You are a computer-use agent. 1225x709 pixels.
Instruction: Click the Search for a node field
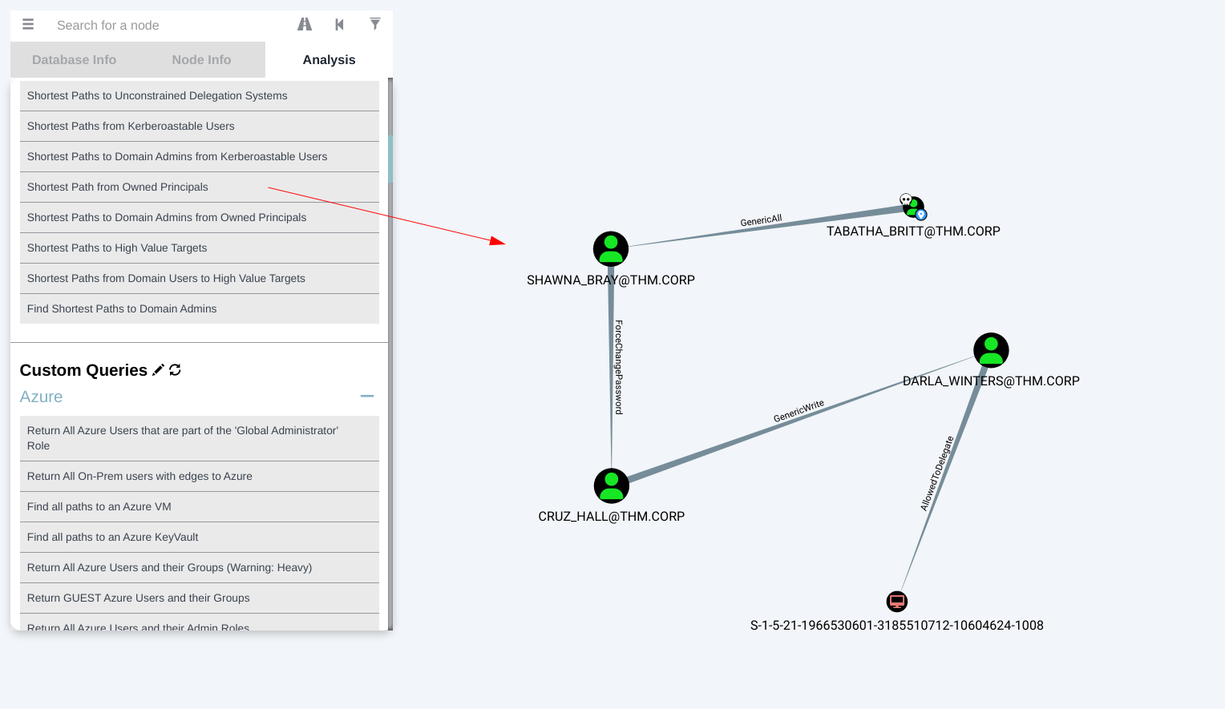pos(160,26)
